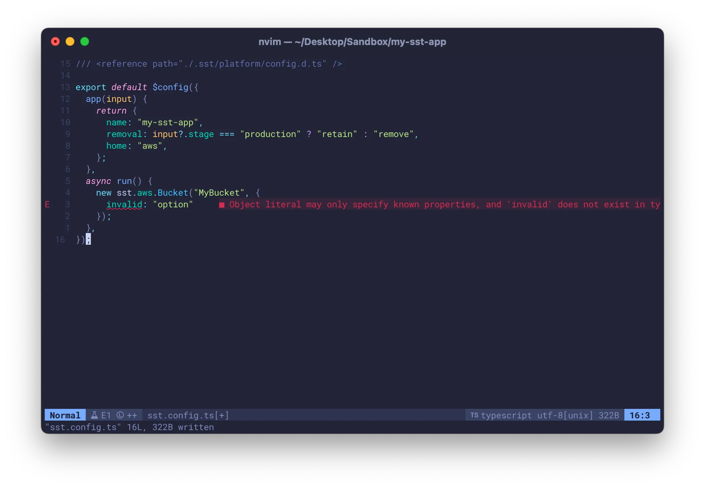The image size is (705, 488).
Task: Click the 16:3 cursor position indicator
Action: pyautogui.click(x=641, y=415)
